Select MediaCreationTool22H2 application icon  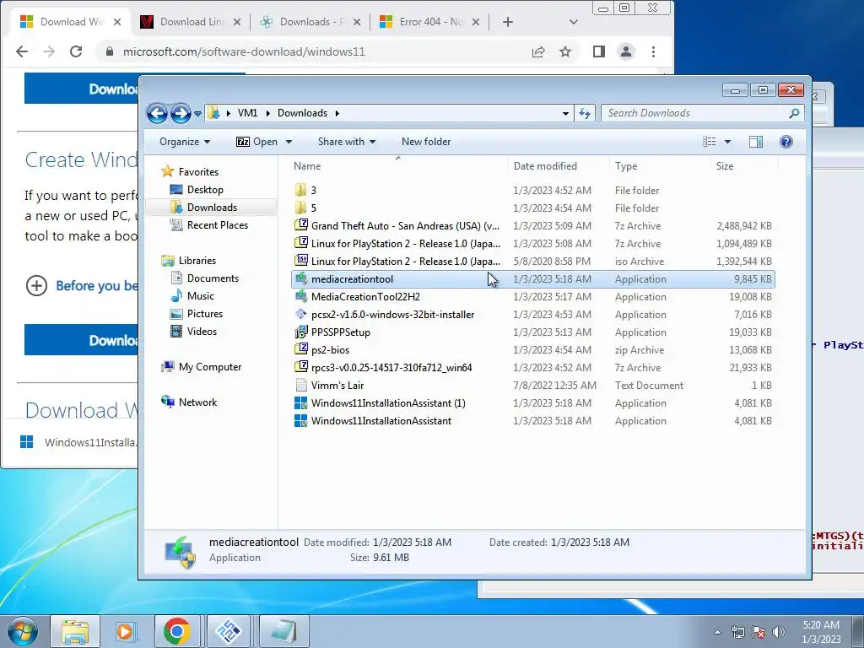tap(301, 296)
